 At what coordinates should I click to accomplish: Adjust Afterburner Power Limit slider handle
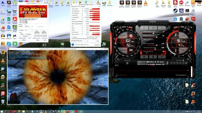(x=157, y=37)
